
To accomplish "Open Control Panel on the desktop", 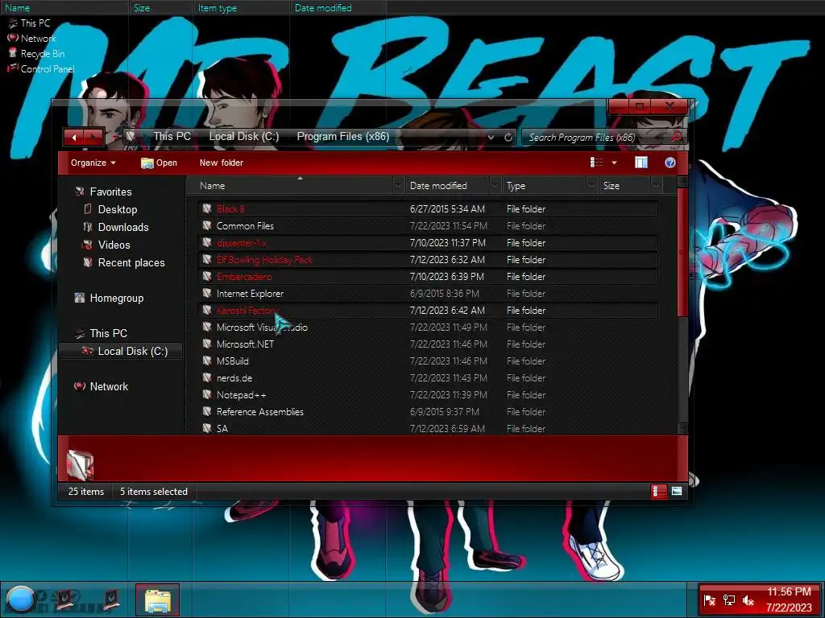I will pyautogui.click(x=40, y=69).
